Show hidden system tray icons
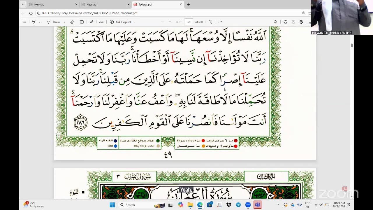Screen dimensions: 373x210 coord(278,205)
